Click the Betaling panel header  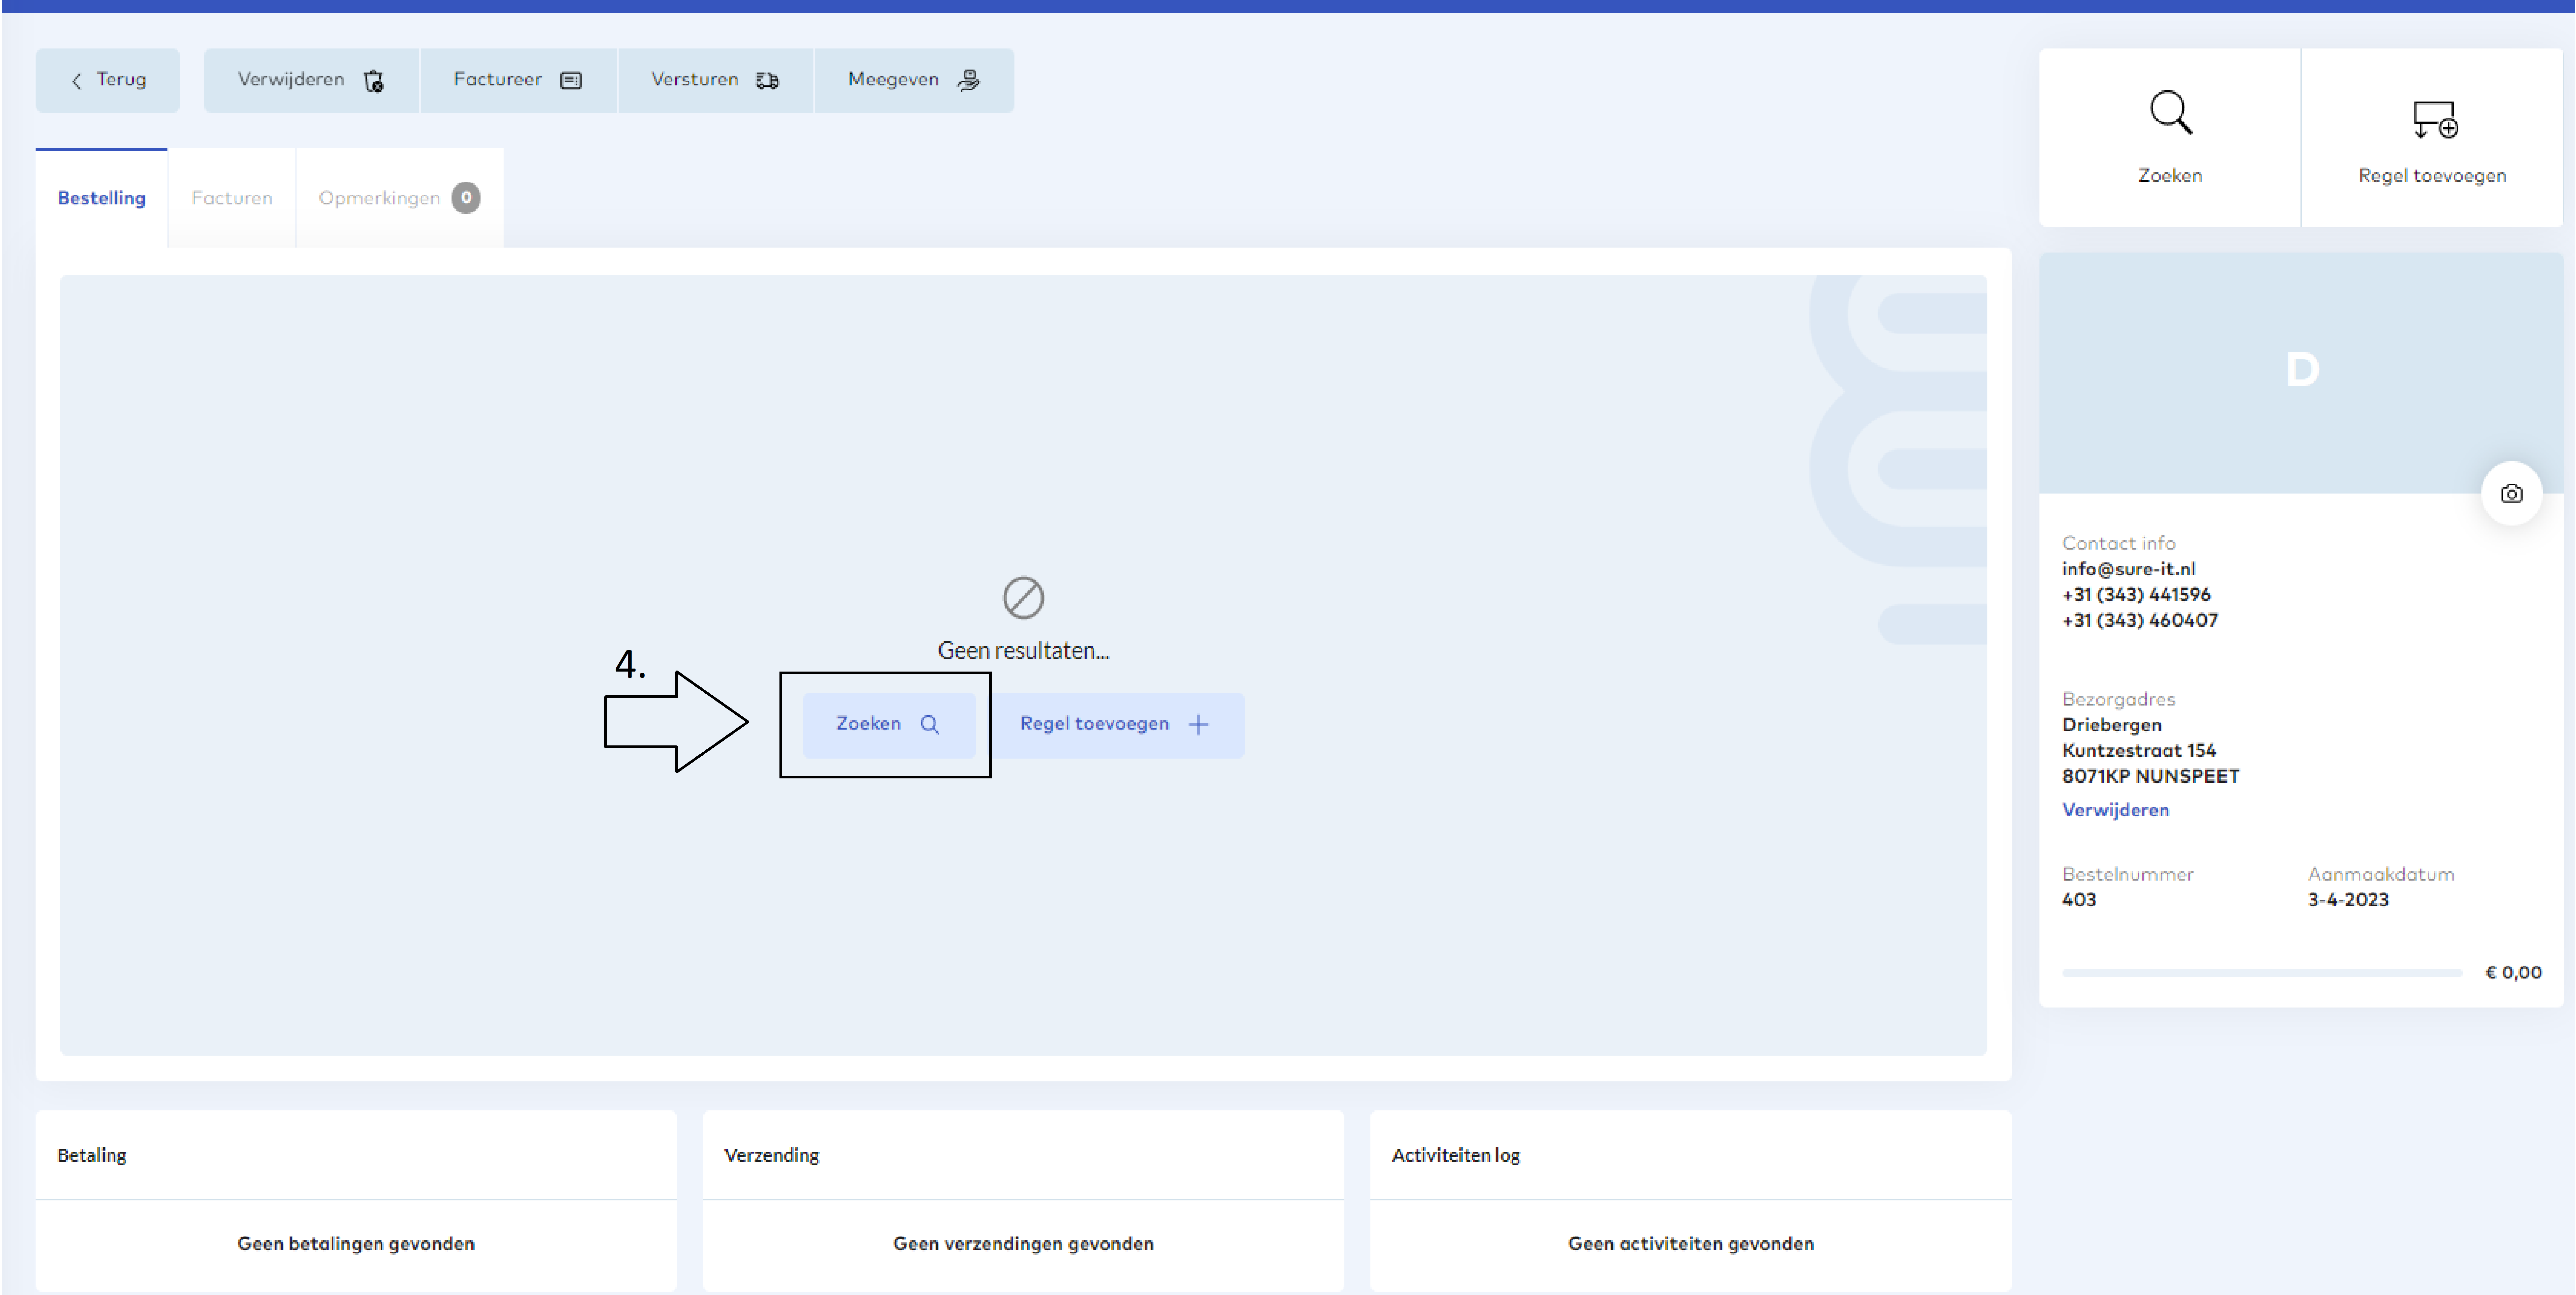point(92,1155)
